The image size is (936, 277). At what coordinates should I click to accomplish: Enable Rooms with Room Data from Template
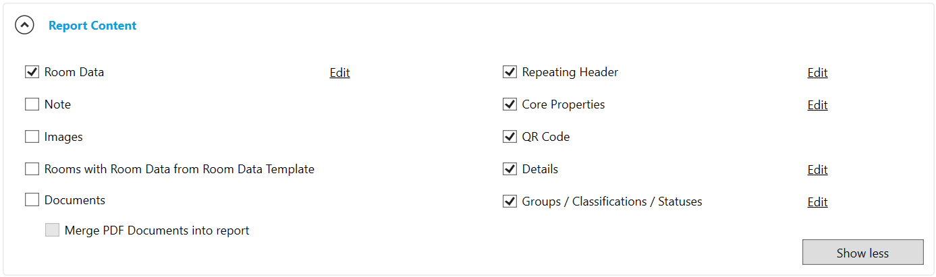click(32, 169)
